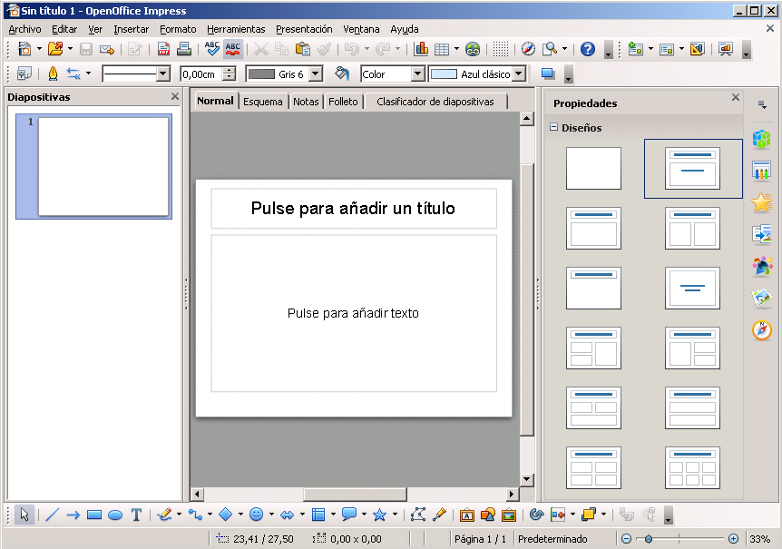Increase line width with stepper up
Image resolution: width=782 pixels, height=549 pixels.
click(229, 70)
